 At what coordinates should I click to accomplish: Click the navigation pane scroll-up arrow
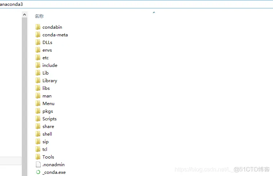25,15
